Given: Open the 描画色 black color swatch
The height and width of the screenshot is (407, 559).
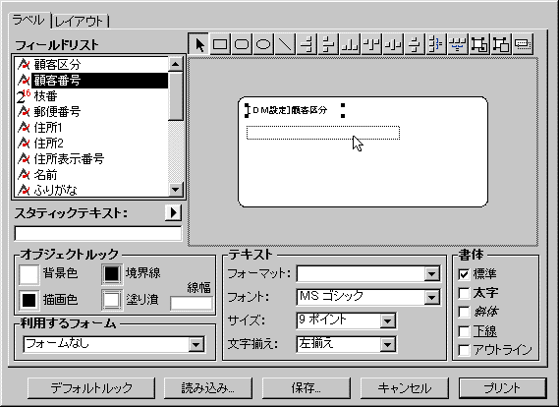Looking at the screenshot, I should click(x=28, y=300).
